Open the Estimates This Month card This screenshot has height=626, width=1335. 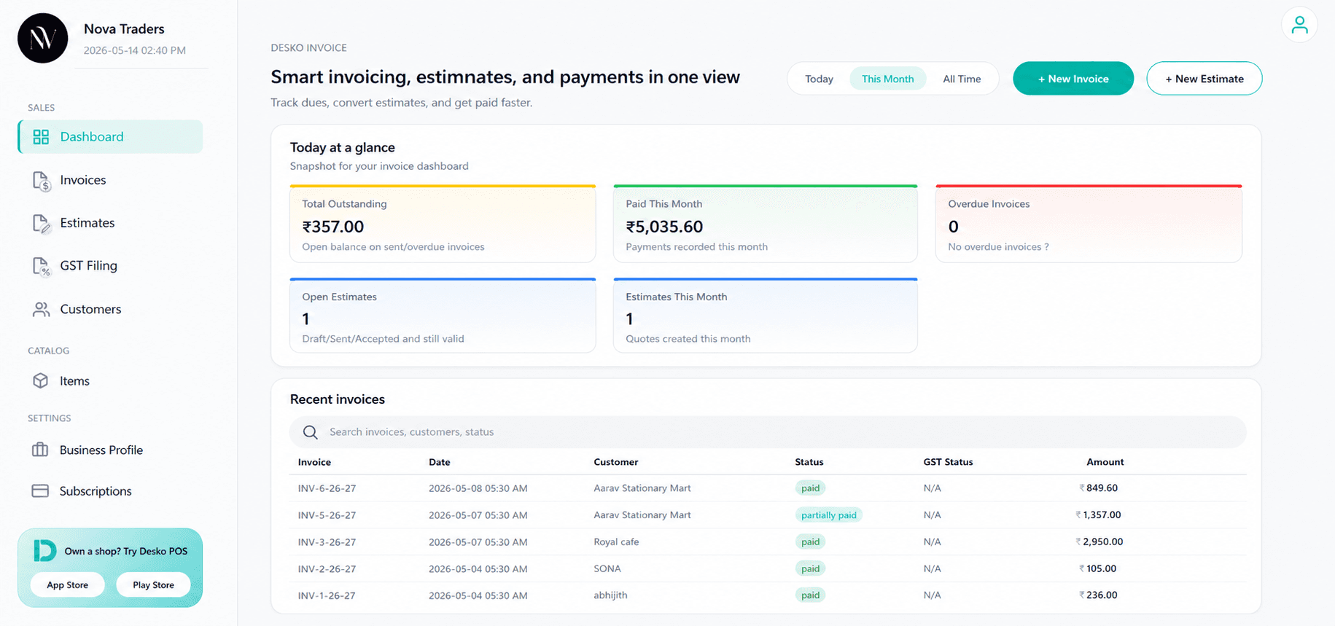point(765,316)
